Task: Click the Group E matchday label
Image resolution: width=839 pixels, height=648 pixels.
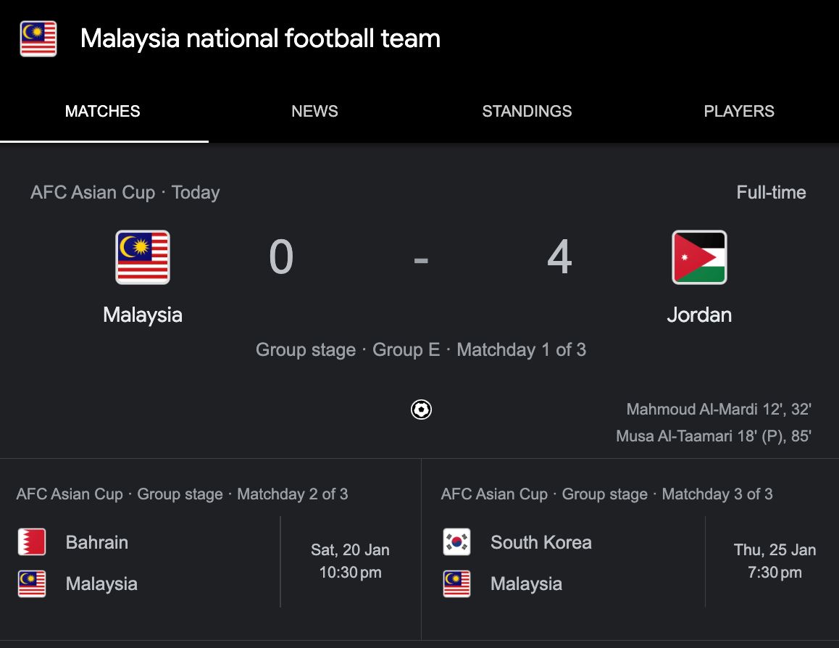Action: [x=420, y=349]
